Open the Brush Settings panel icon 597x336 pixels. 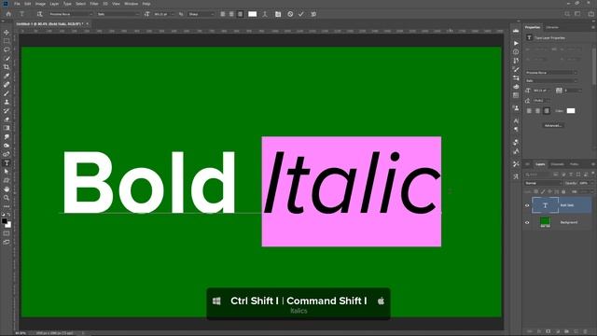coord(516,69)
